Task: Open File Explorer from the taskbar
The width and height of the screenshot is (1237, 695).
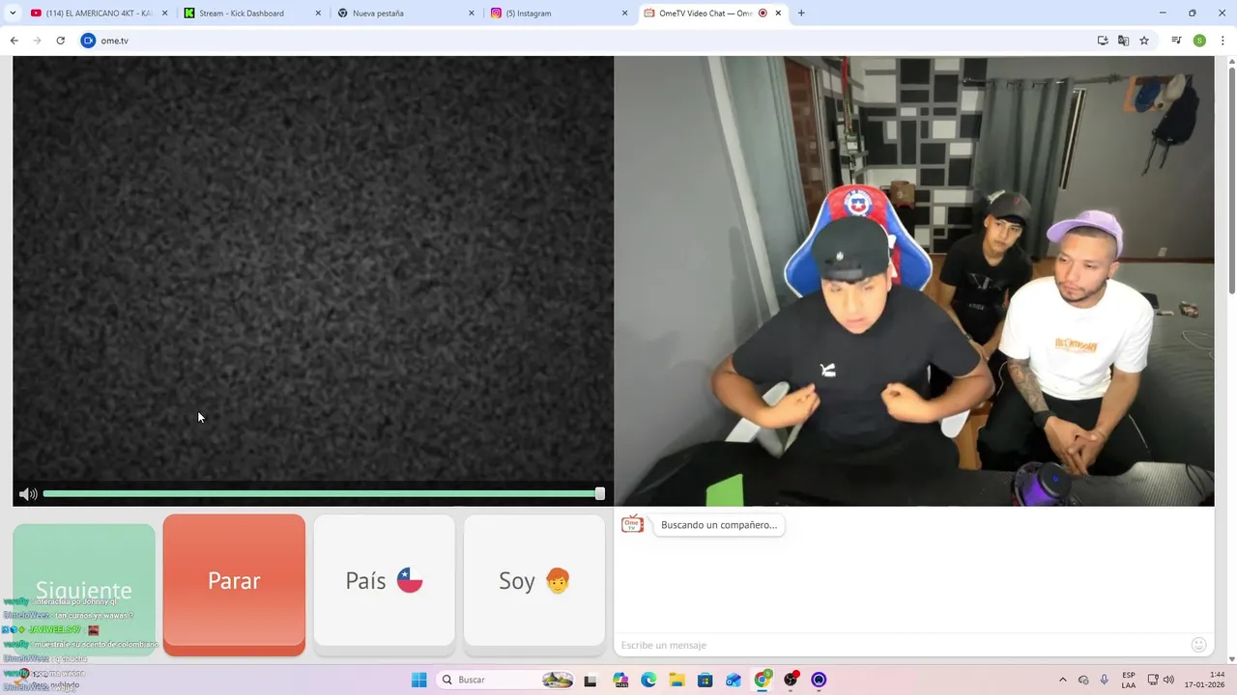Action: pos(676,680)
